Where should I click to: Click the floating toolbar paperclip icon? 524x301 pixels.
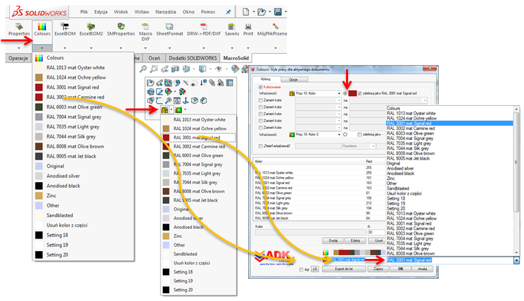tap(212, 83)
